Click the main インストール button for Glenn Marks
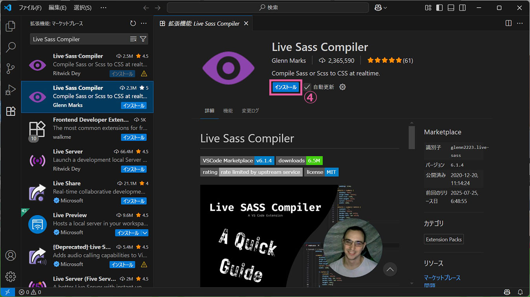The image size is (530, 297). pyautogui.click(x=286, y=87)
